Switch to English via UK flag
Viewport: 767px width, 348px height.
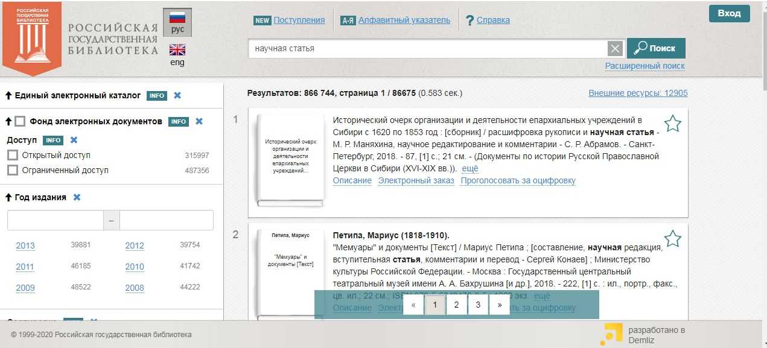tap(177, 50)
